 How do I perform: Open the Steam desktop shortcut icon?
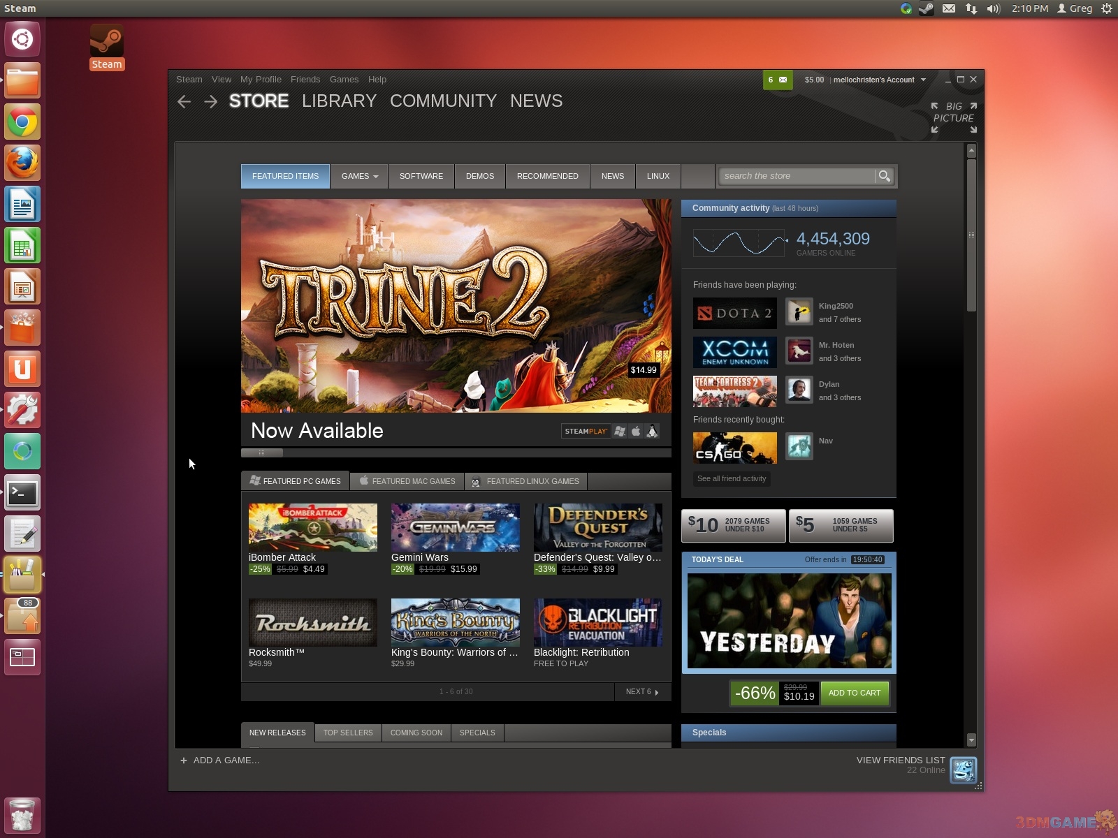pos(107,47)
